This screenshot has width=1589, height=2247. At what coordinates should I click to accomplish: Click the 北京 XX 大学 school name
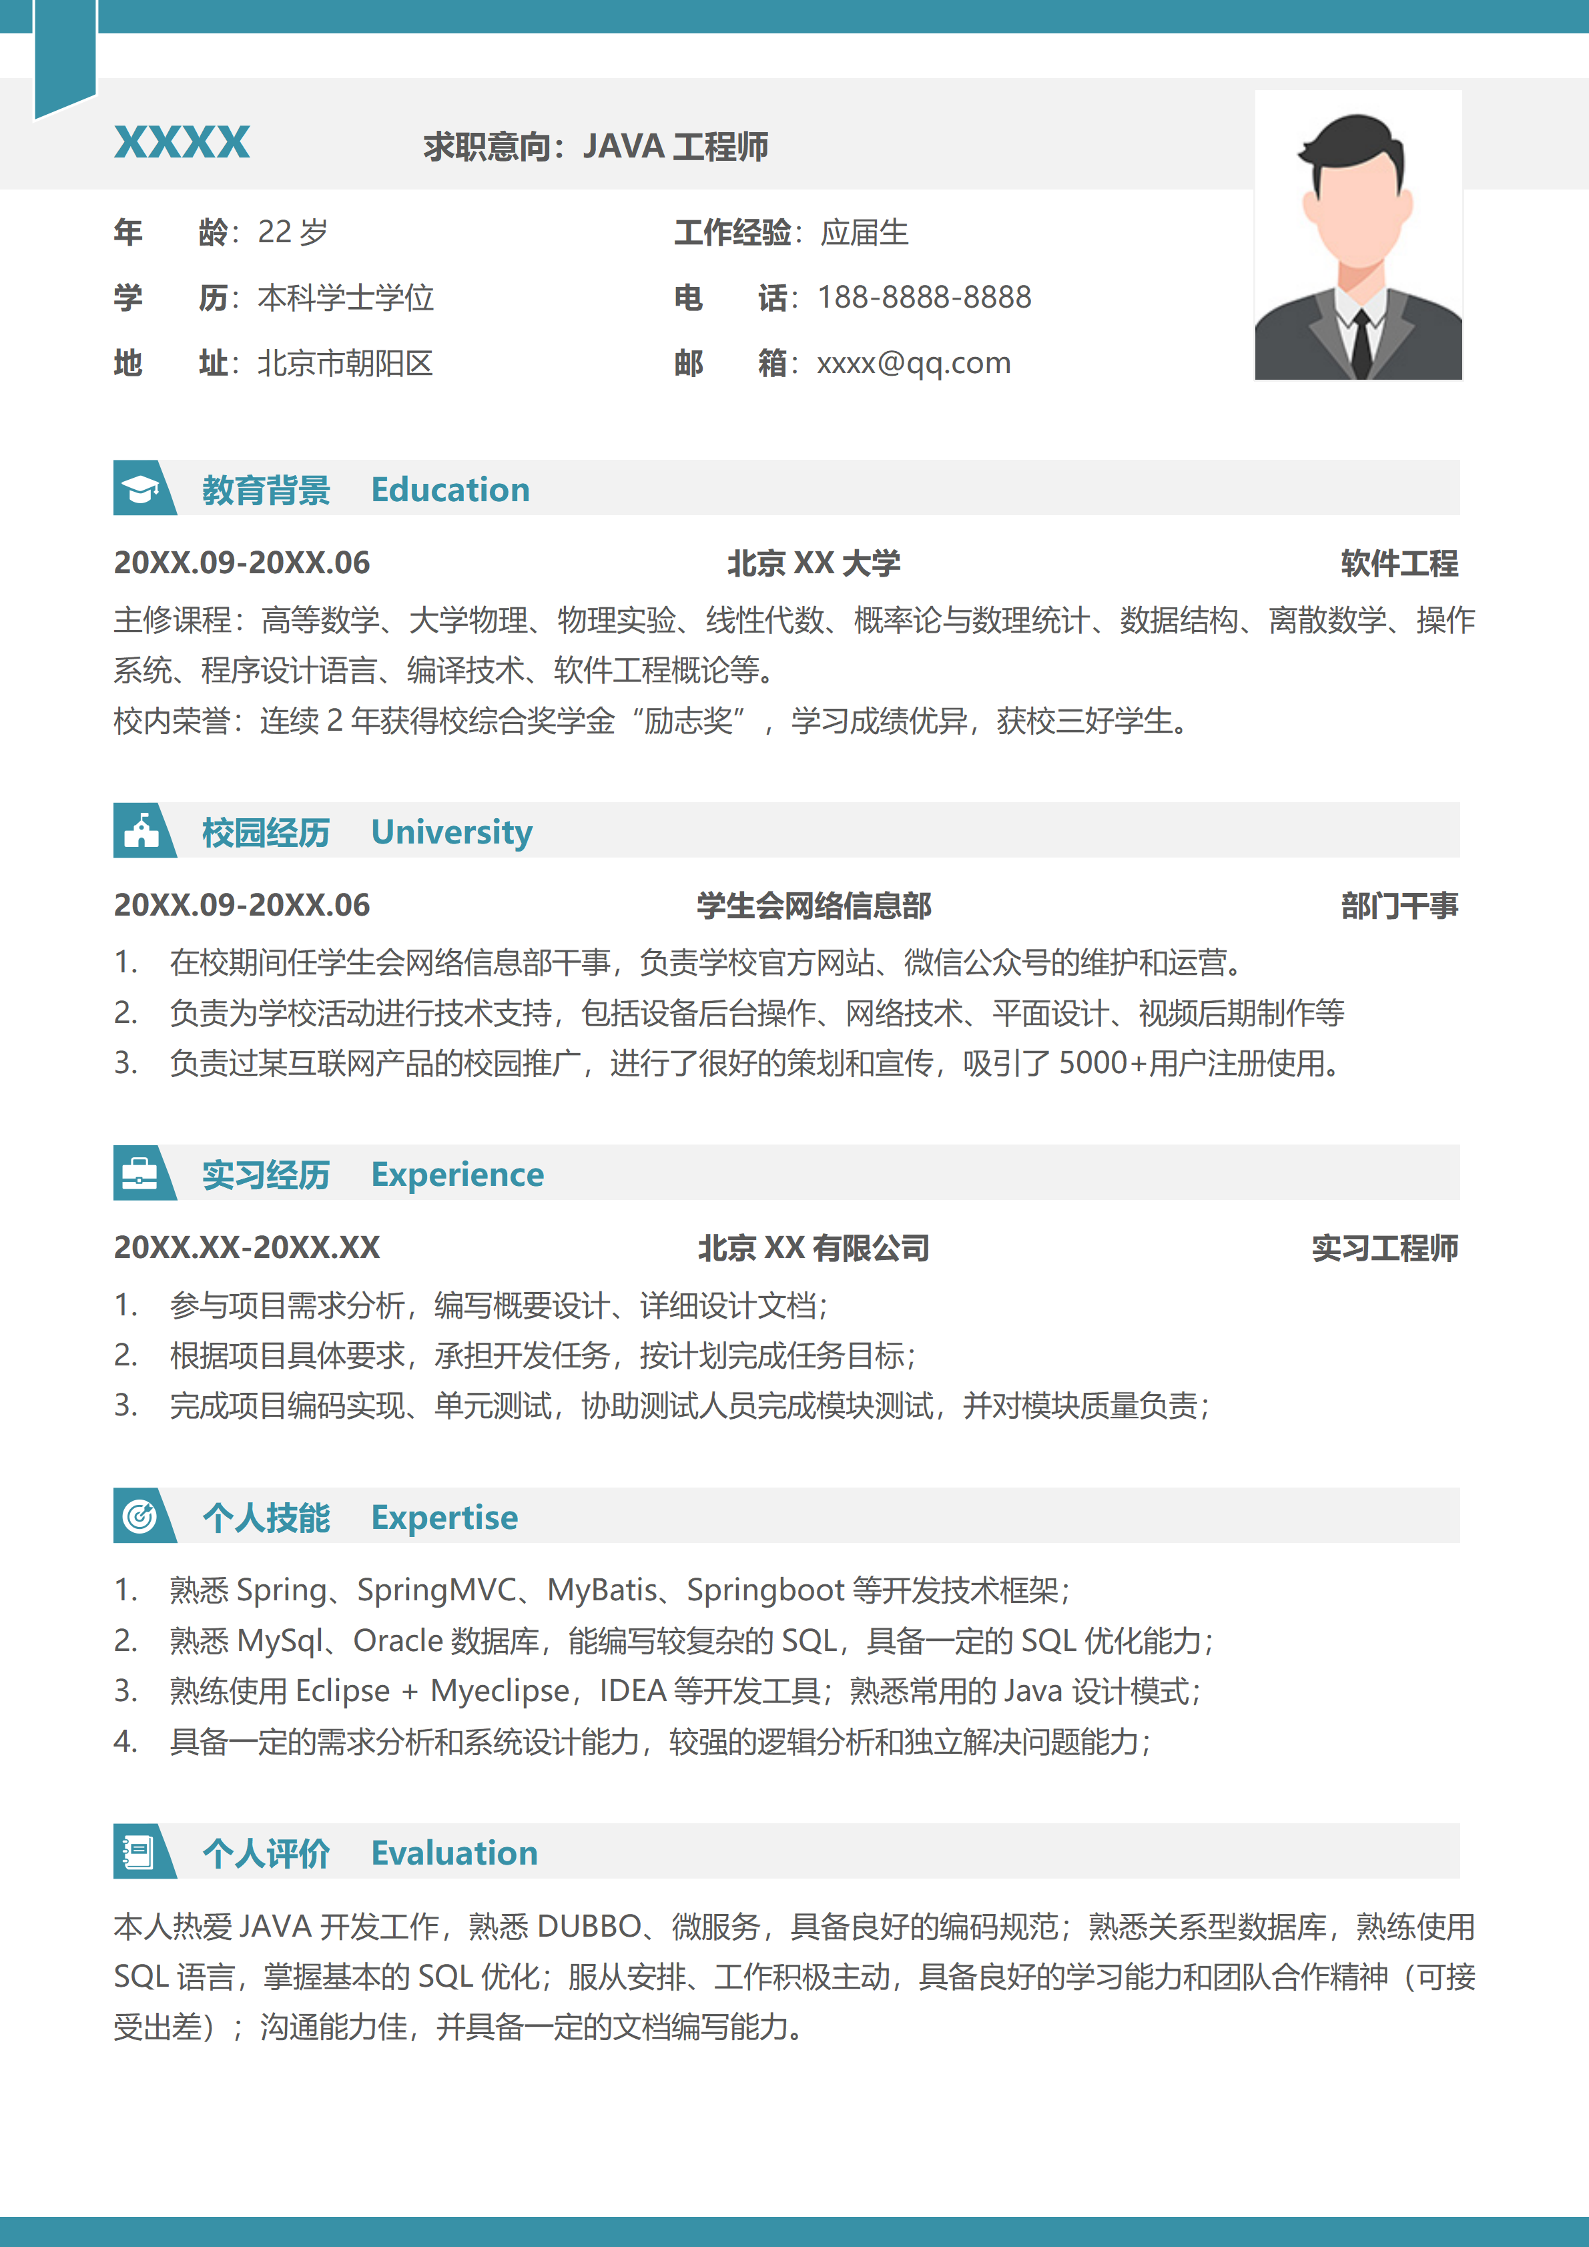(x=813, y=564)
